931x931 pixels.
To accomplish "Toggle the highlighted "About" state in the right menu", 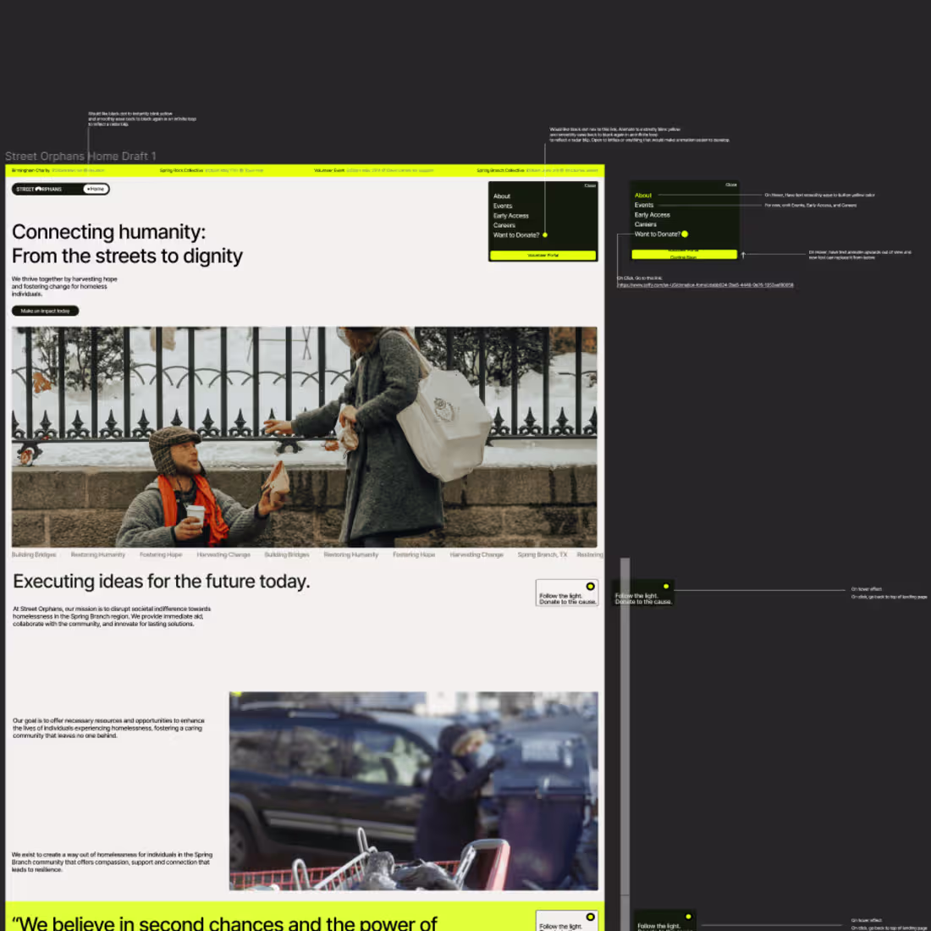I will 643,196.
